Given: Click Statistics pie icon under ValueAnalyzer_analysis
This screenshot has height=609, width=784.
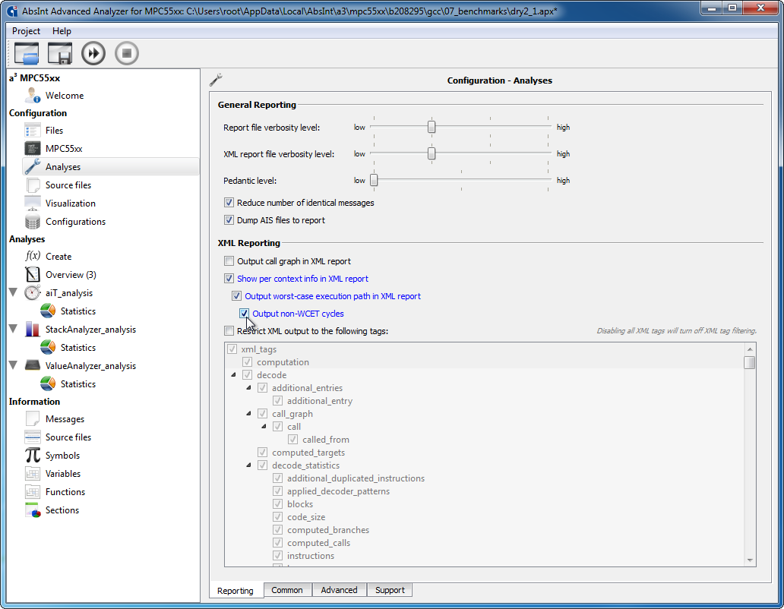Looking at the screenshot, I should point(48,383).
